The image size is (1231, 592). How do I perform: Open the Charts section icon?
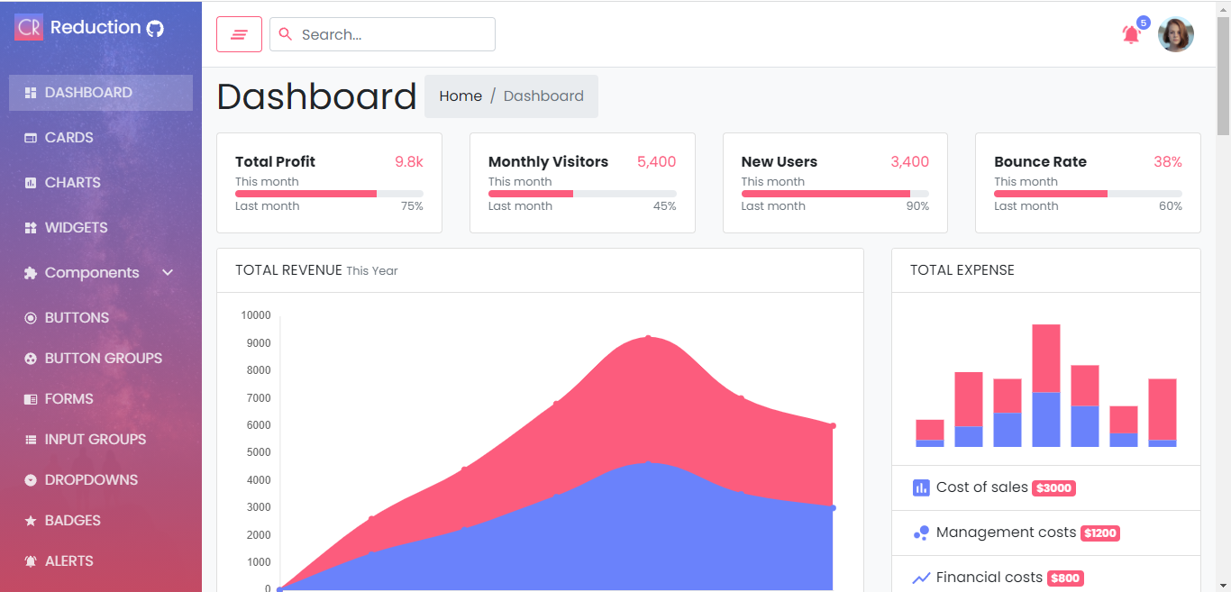click(x=30, y=182)
